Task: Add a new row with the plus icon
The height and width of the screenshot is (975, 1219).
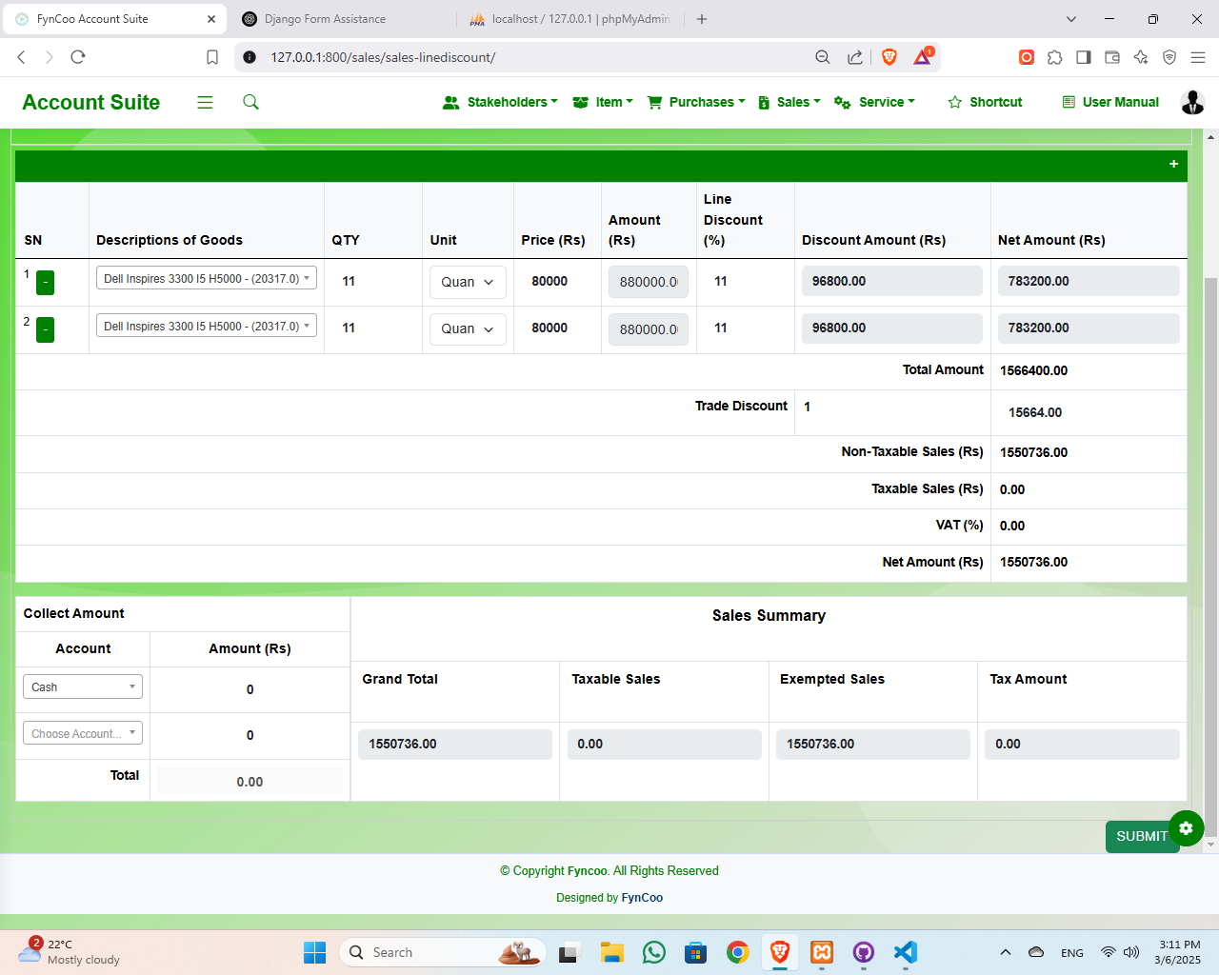Action: (x=1173, y=164)
